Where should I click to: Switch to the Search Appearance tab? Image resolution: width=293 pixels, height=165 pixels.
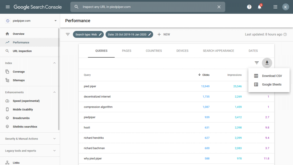(x=218, y=51)
